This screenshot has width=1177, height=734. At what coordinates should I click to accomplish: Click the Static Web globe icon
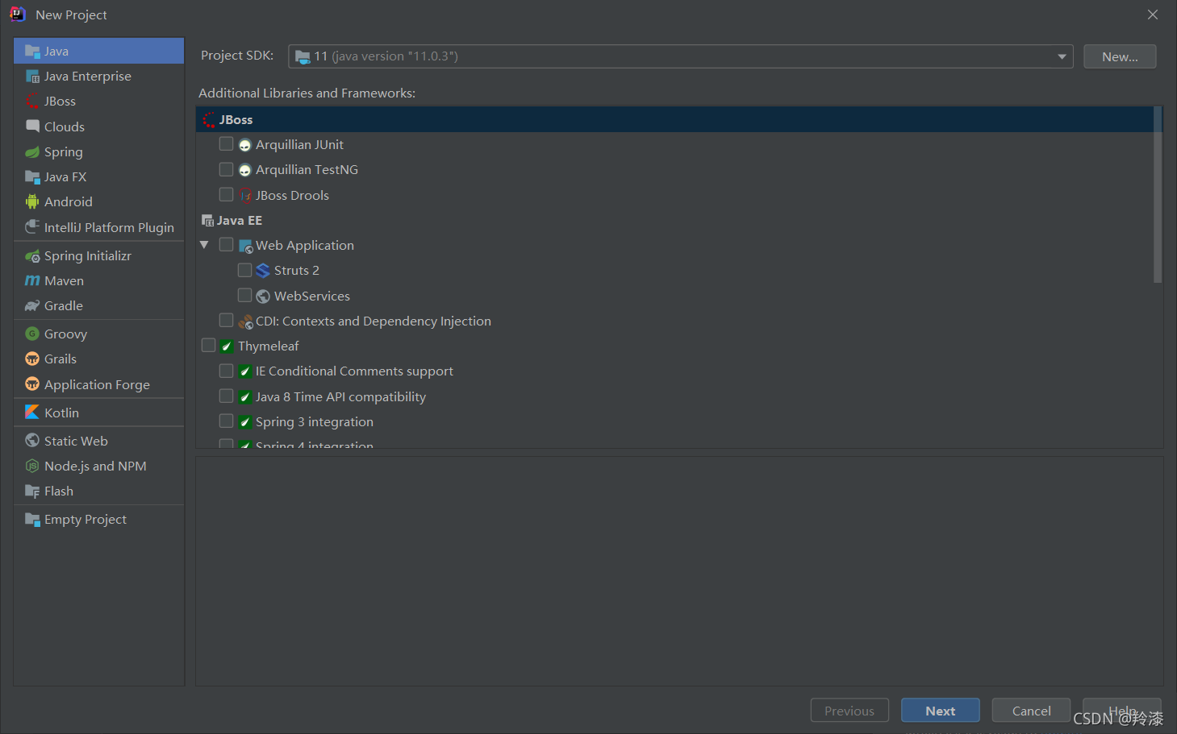pos(32,440)
